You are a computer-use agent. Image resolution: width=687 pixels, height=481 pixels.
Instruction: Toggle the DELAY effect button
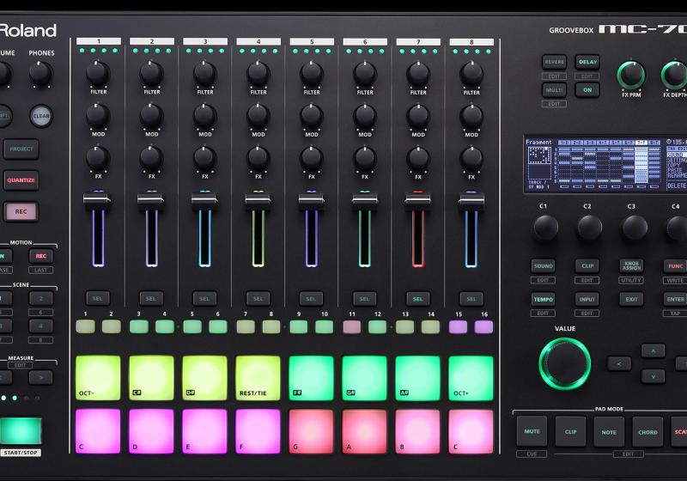pyautogui.click(x=587, y=62)
